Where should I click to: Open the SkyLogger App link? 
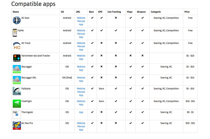[x=81, y=70]
